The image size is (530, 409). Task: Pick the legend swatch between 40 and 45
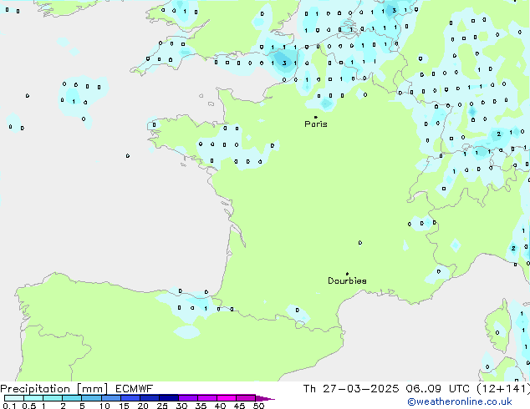pos(228,398)
